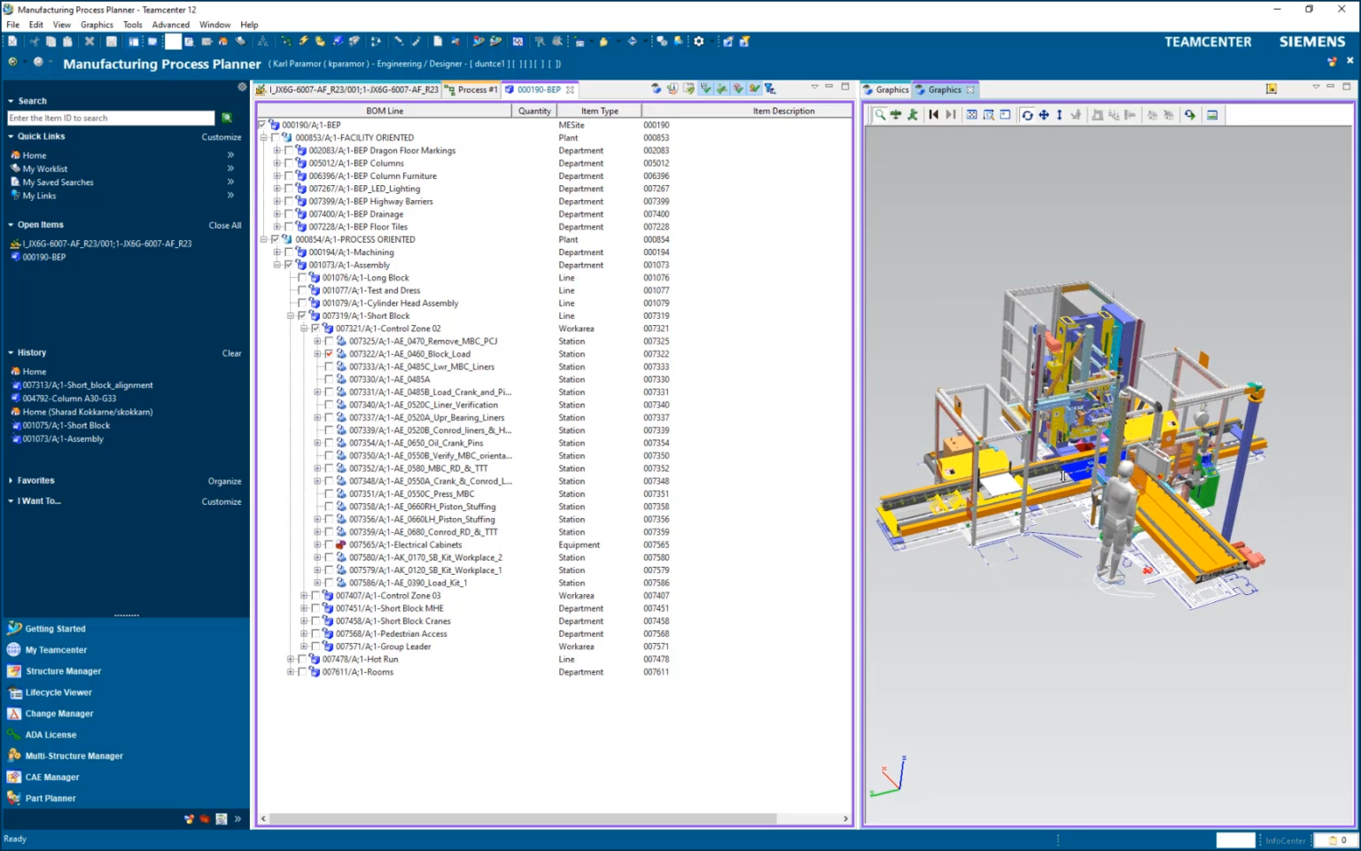Screen dimensions: 1361x851
Task: Expand the 007407/A;1-Control Zone 03 node
Action: coord(305,596)
